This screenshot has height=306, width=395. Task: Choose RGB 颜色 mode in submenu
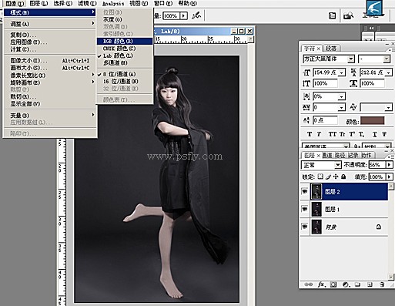125,41
